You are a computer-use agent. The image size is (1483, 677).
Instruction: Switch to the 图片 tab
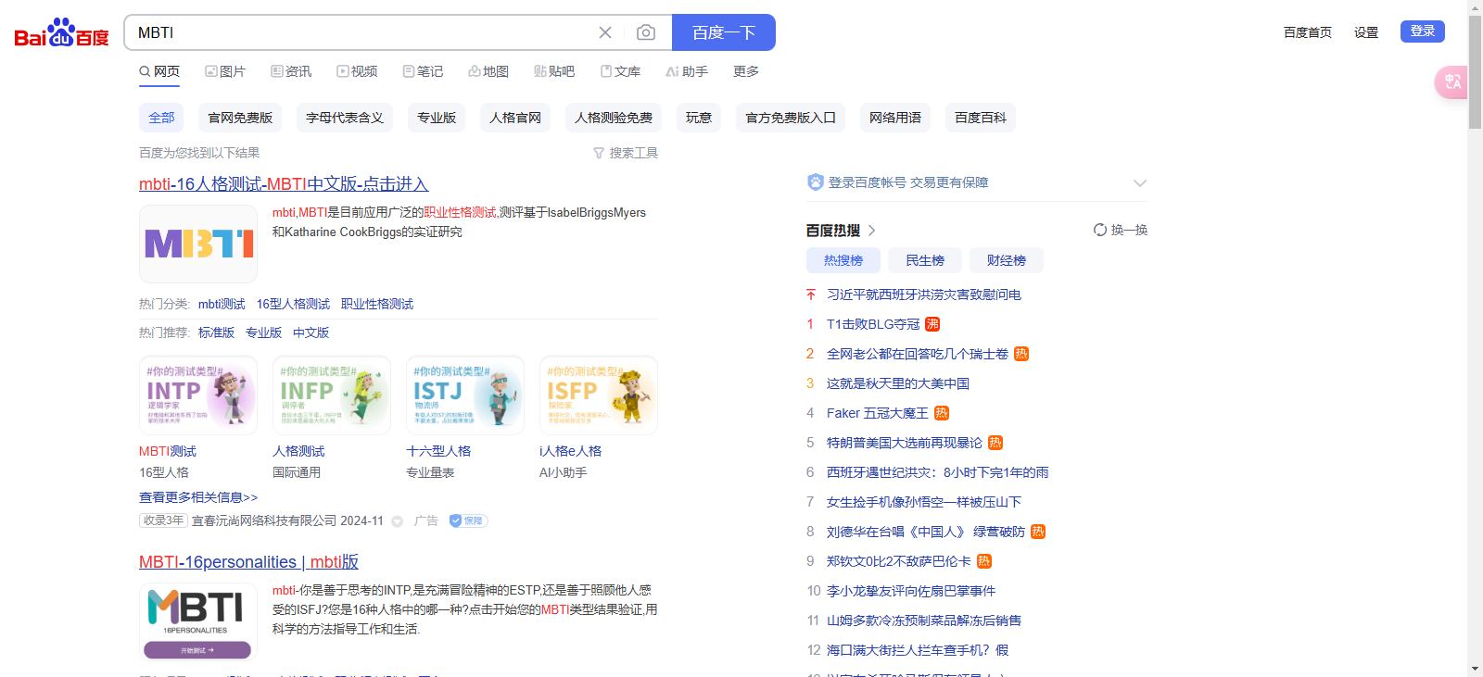225,71
